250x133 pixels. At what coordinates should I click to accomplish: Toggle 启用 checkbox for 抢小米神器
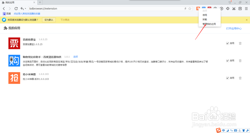(227, 78)
